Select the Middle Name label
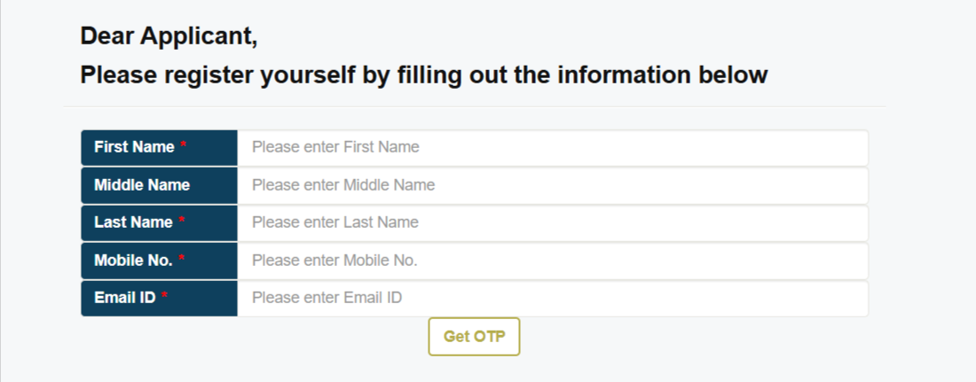The height and width of the screenshot is (382, 976). click(x=142, y=185)
